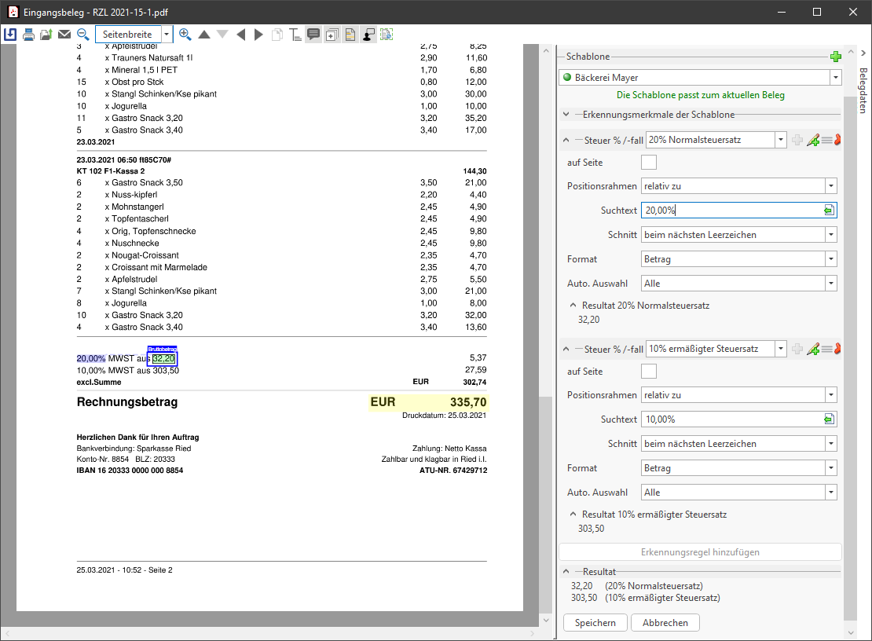Collapse the 10% ermäßigter Steuersatz rule

click(x=566, y=349)
